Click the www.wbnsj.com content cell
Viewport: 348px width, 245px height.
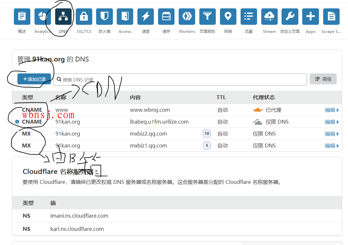pyautogui.click(x=150, y=110)
